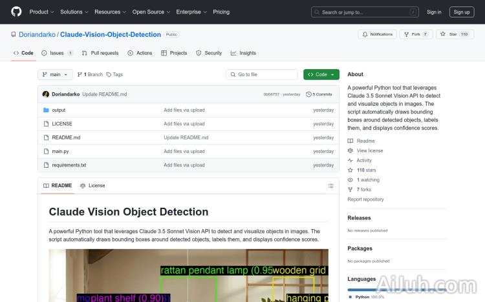Image resolution: width=485 pixels, height=302 pixels.
Task: Open the Resources dropdown menu
Action: [x=110, y=12]
